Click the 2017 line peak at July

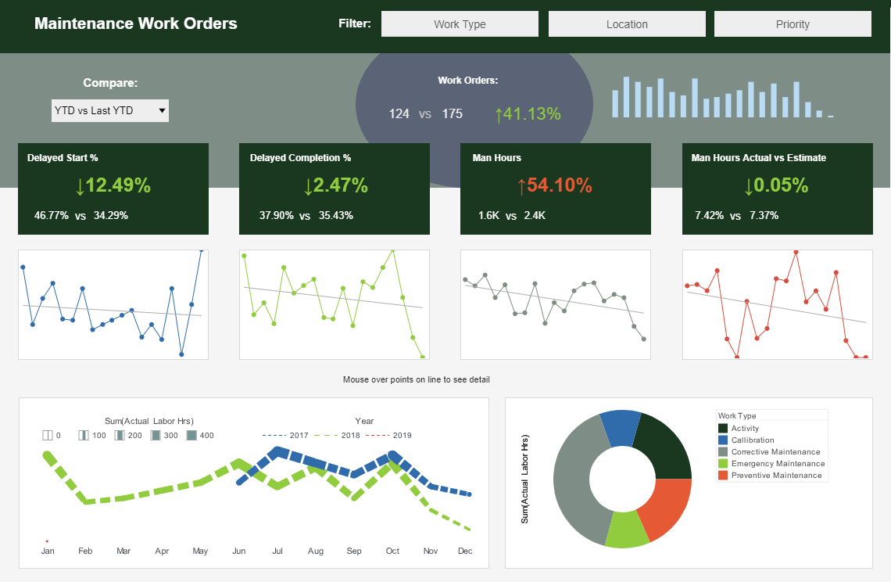[x=277, y=451]
